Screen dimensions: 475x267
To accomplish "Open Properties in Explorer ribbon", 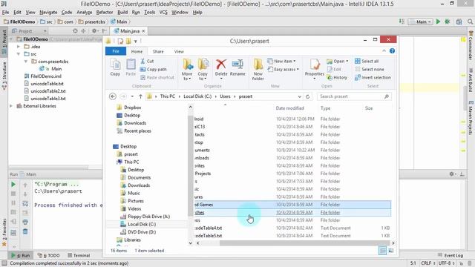I will click(x=315, y=69).
